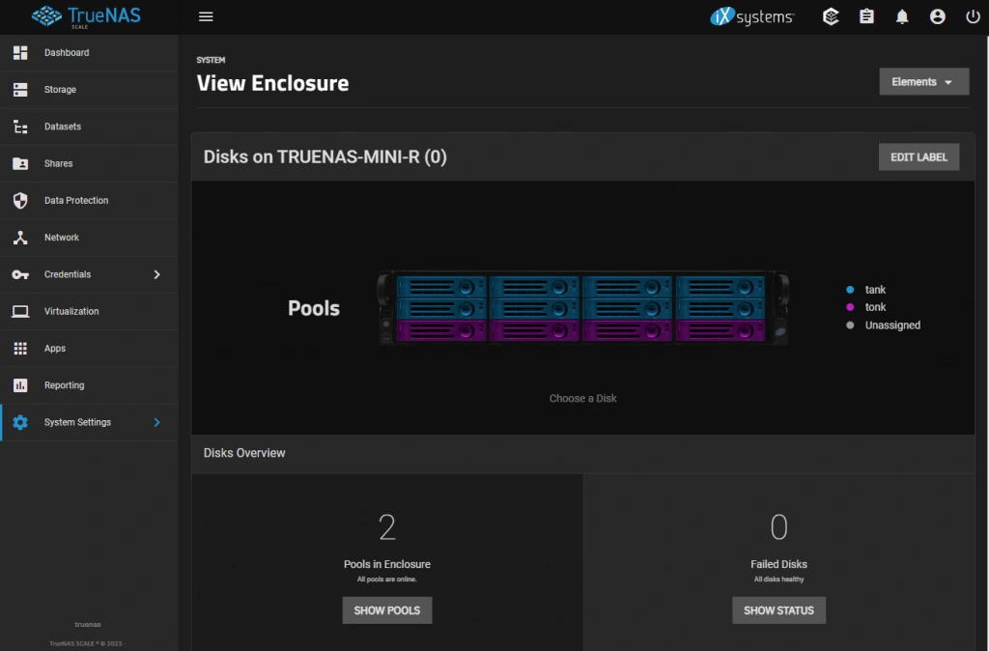Click the Virtualization laptop icon
The image size is (989, 651).
20,312
